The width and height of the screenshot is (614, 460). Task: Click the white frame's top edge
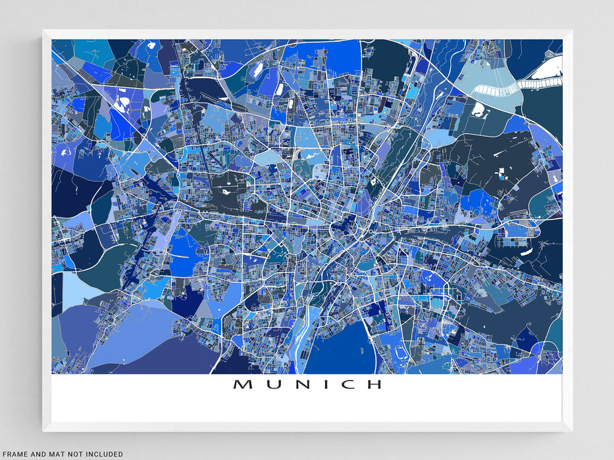point(307,33)
